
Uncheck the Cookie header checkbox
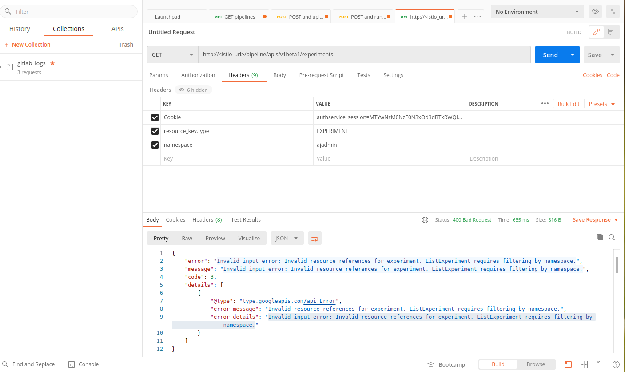pos(155,117)
